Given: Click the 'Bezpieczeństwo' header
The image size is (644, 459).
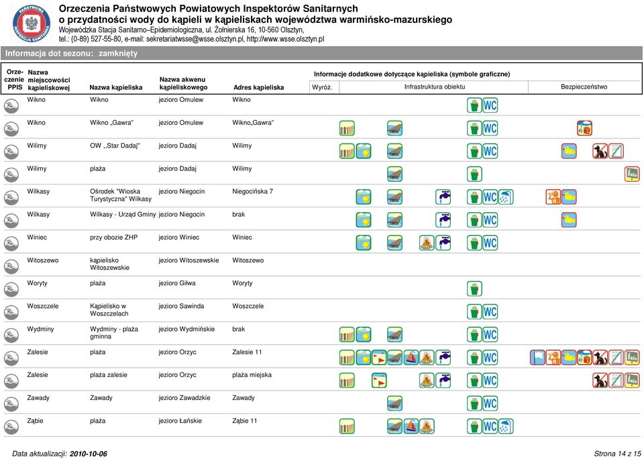Looking at the screenshot, I should tap(584, 87).
